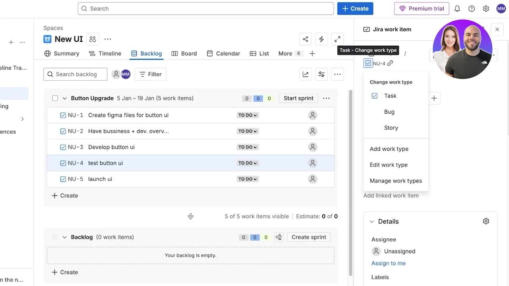The height and width of the screenshot is (286, 509).
Task: Click assignee icon for NU-1
Action: [313, 115]
